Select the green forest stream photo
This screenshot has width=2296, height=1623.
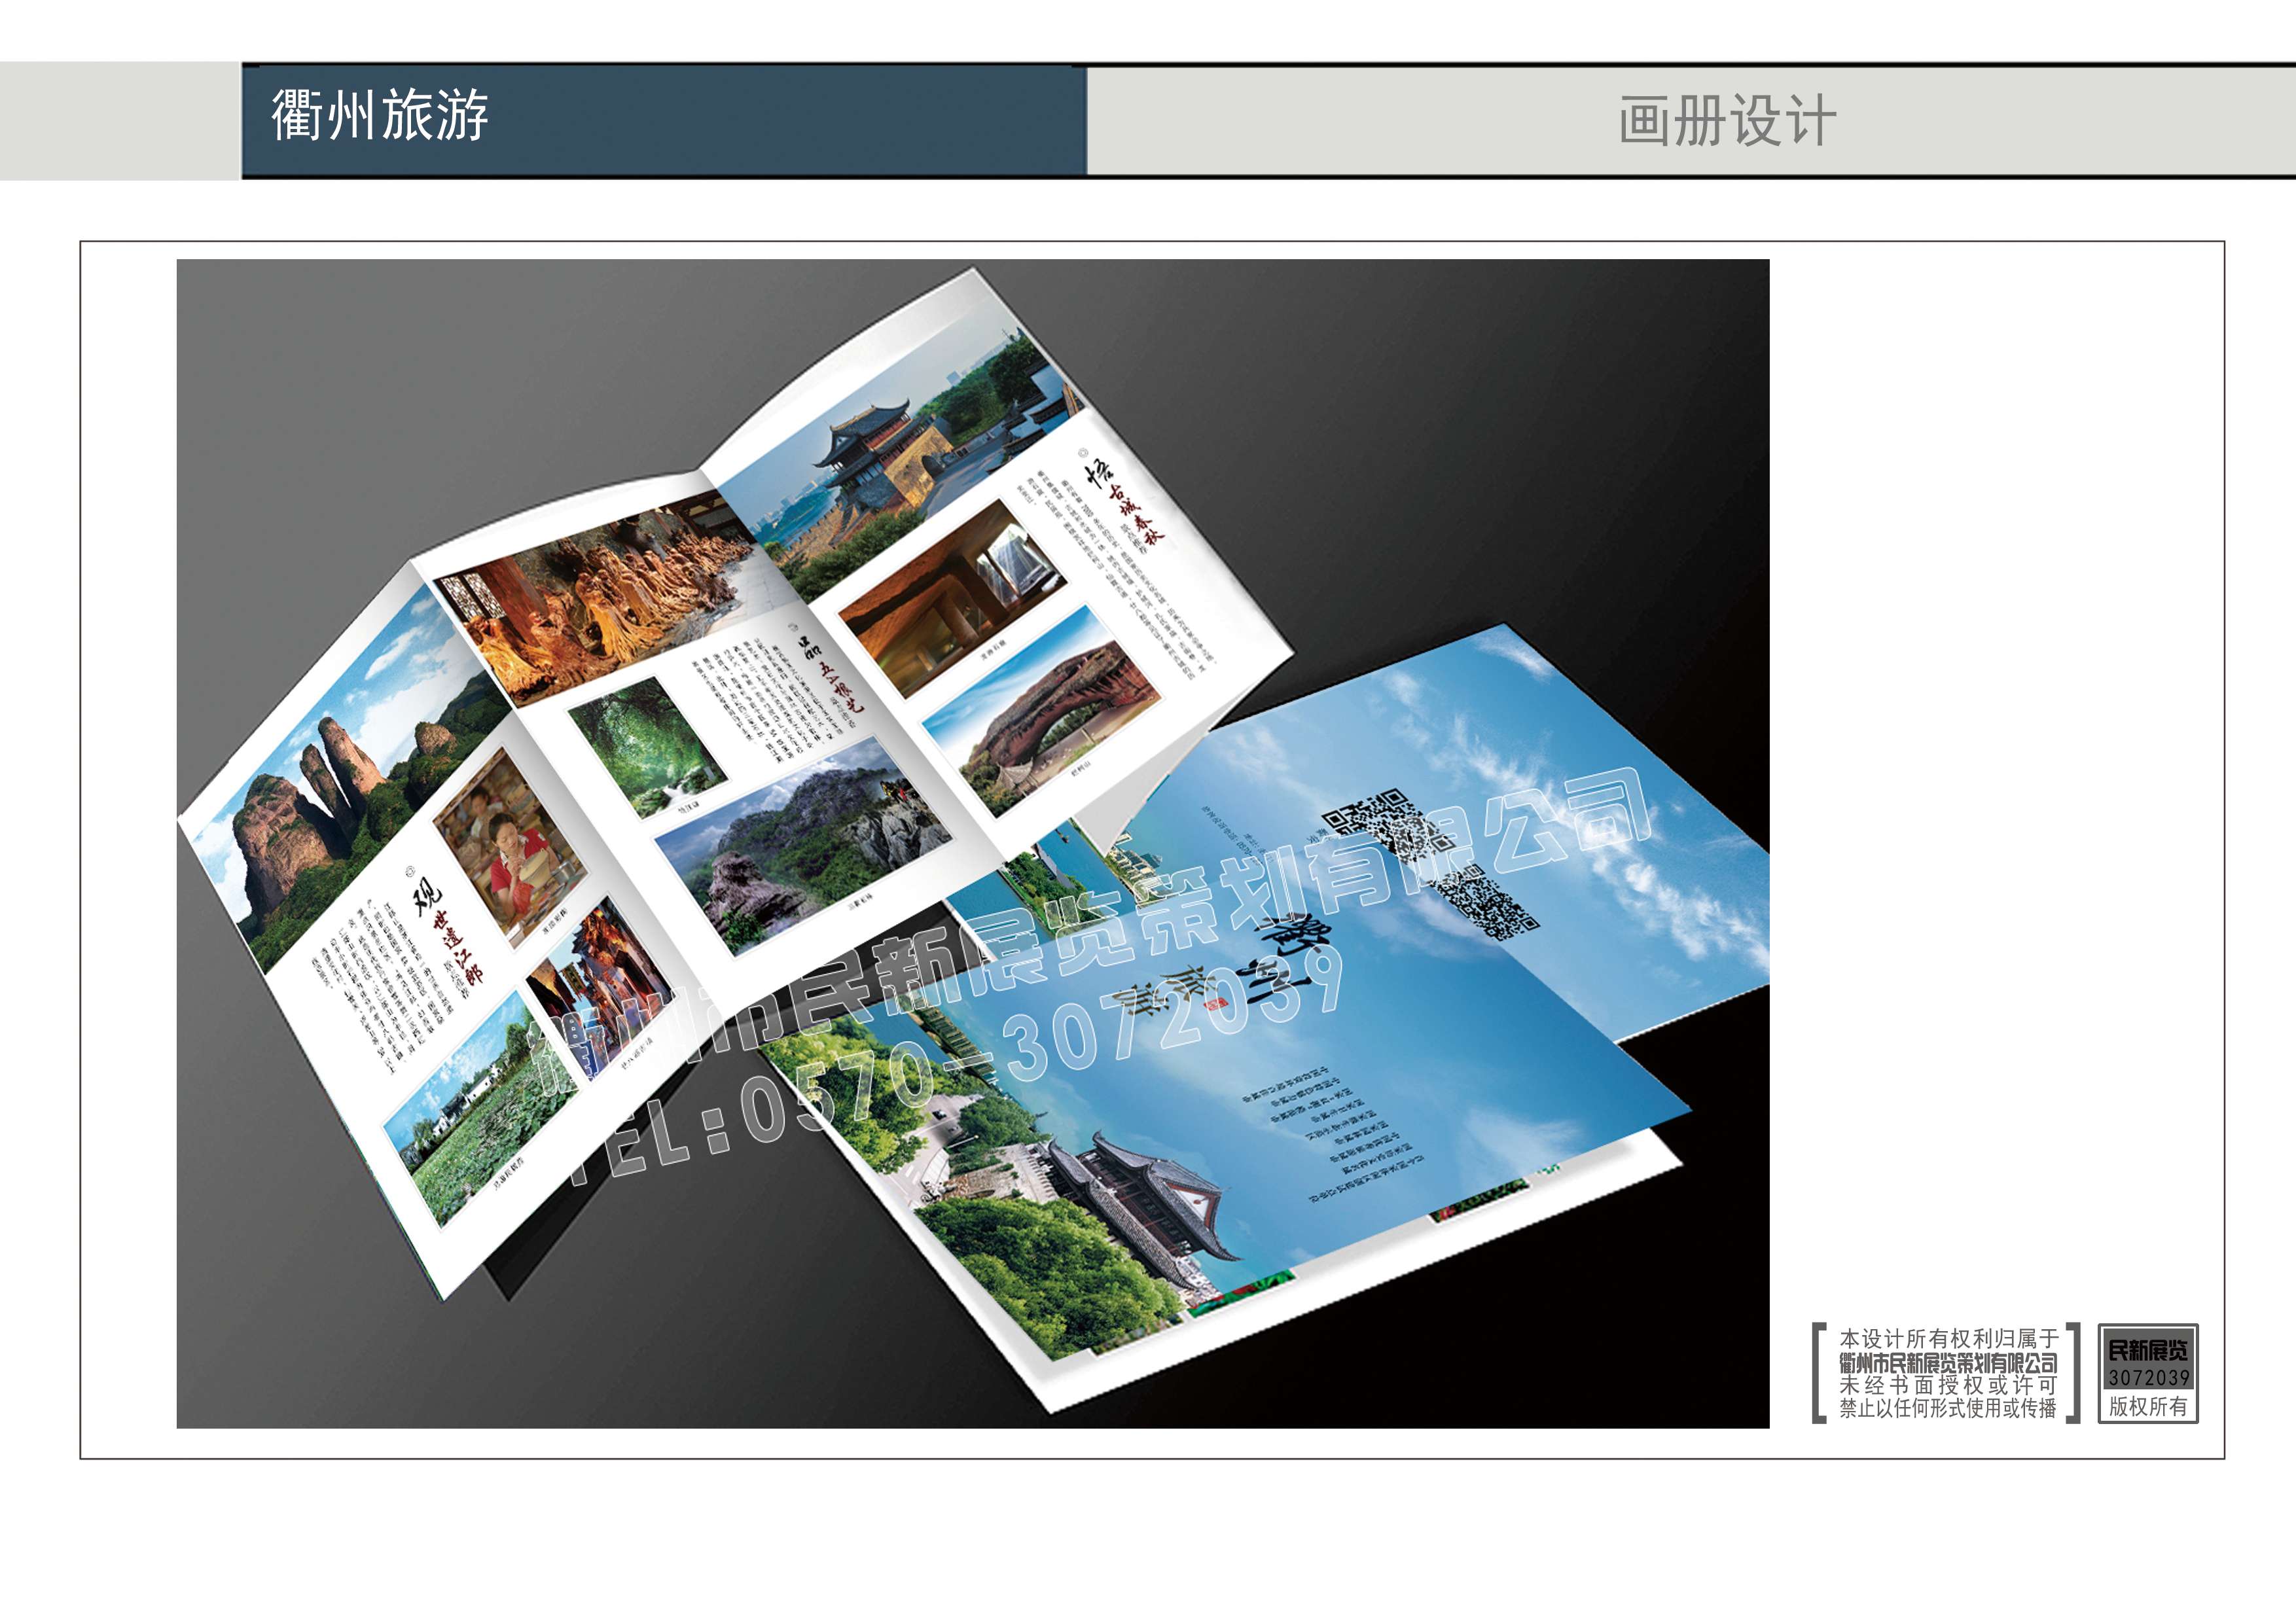648,747
